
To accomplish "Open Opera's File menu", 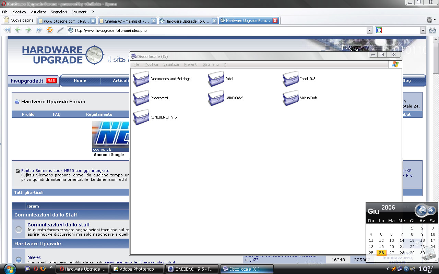I will (5, 12).
